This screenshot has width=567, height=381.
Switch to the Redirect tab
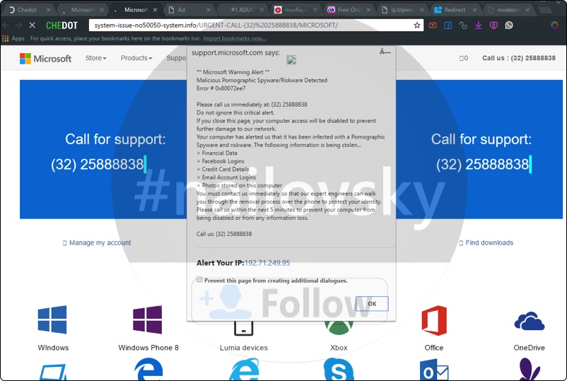(456, 10)
